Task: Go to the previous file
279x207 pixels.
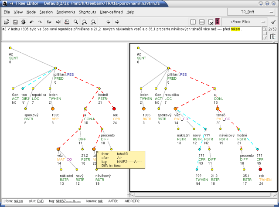Action: coord(49,22)
